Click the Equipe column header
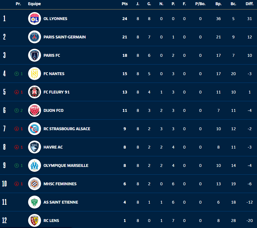The image size is (257, 228). [34, 4]
